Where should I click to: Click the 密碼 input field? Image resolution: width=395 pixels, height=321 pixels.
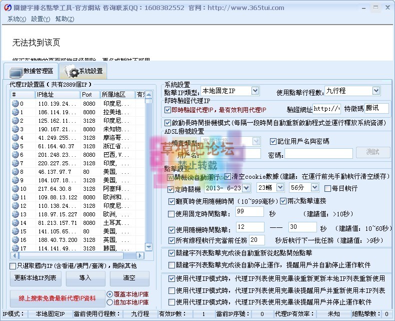pos(318,153)
